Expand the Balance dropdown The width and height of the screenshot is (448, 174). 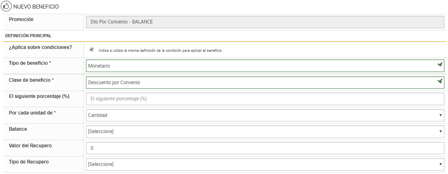tap(265, 132)
